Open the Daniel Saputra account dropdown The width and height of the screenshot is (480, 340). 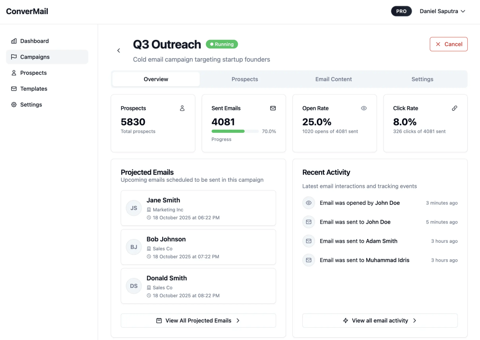pos(442,11)
